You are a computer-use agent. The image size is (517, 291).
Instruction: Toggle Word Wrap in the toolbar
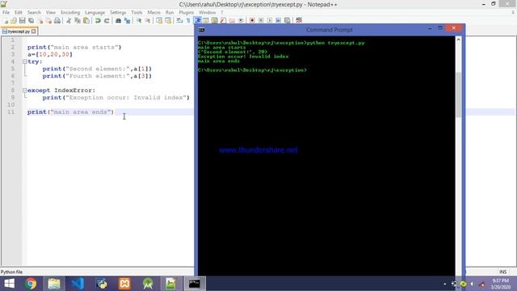(x=179, y=20)
